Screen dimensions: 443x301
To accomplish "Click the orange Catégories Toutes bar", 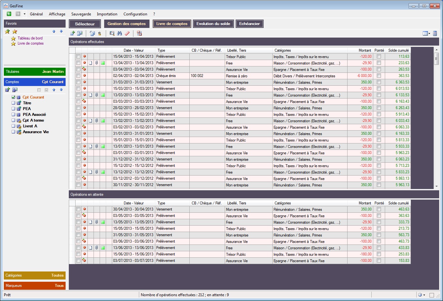I will tap(35, 275).
